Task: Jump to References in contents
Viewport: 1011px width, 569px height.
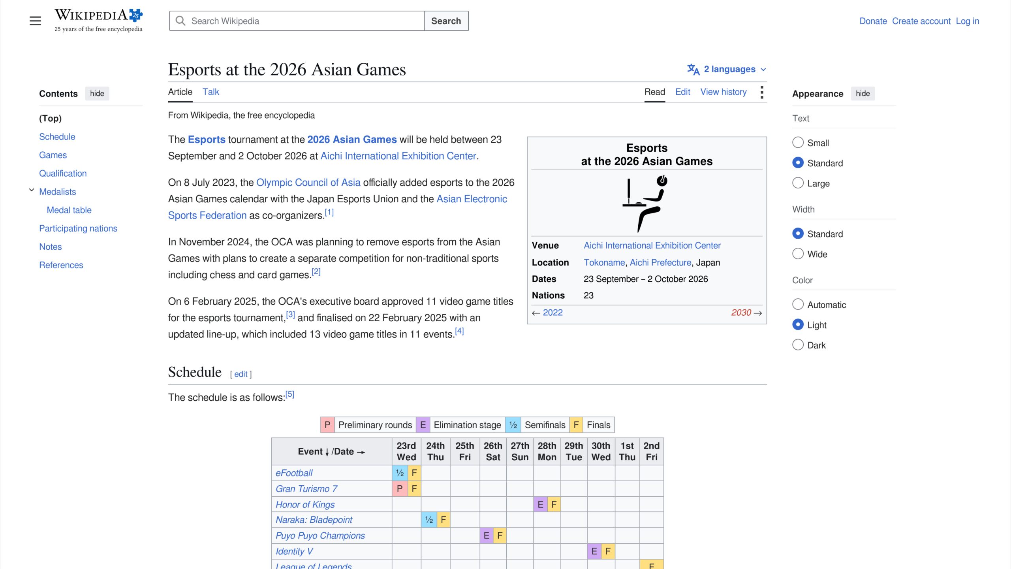Action: (61, 265)
